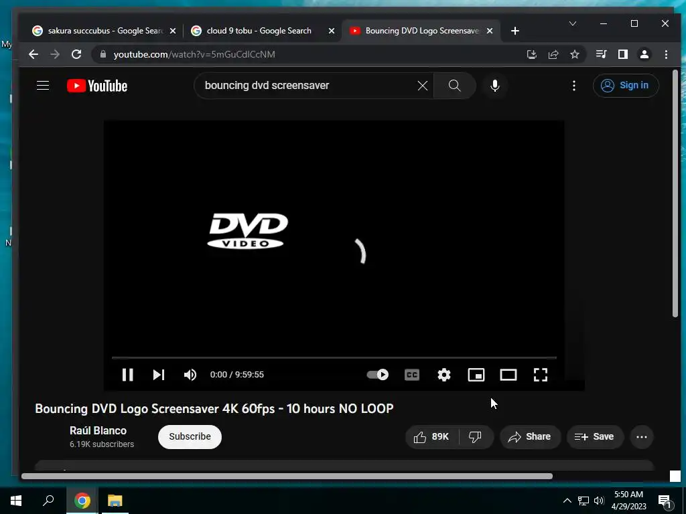Open media controls in Chrome toolbar
Viewport: 686px width, 514px height.
click(x=601, y=54)
